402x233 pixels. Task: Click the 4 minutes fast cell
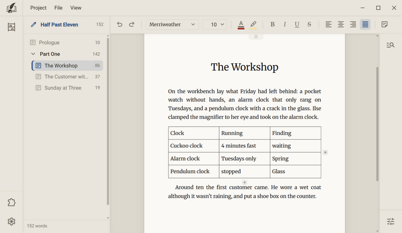244,146
